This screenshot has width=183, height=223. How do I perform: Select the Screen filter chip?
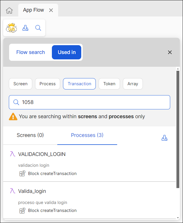tap(21, 84)
